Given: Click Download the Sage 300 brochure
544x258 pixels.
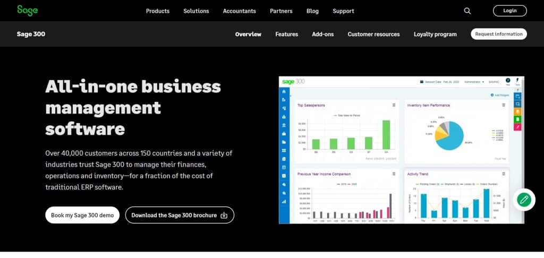Looking at the screenshot, I should [180, 215].
